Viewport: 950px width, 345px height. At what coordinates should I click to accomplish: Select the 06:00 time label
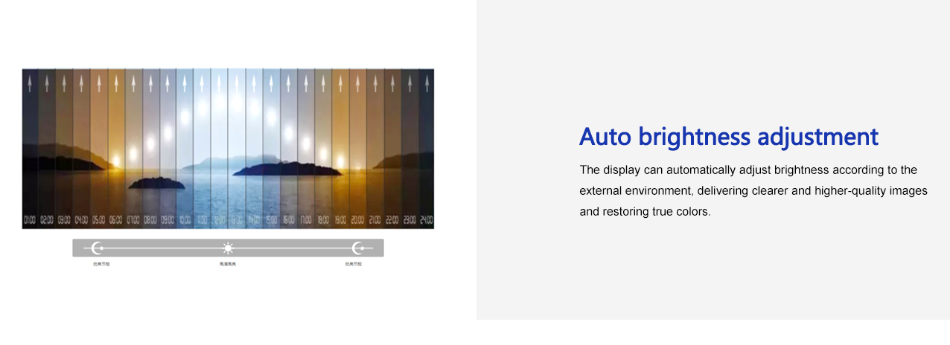click(116, 220)
